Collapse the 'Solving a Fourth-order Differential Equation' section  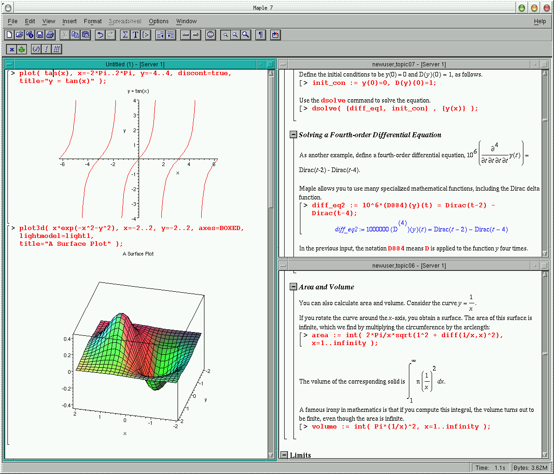293,135
